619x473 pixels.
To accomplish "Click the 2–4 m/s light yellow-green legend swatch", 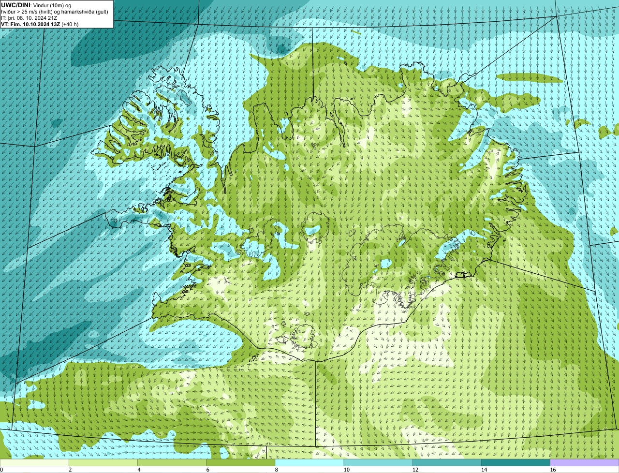I will click(x=103, y=463).
